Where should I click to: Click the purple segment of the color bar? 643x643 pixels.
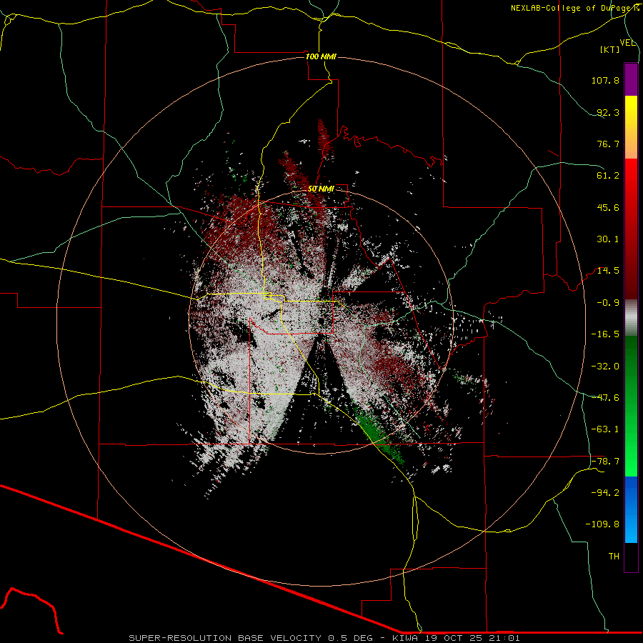click(x=631, y=79)
